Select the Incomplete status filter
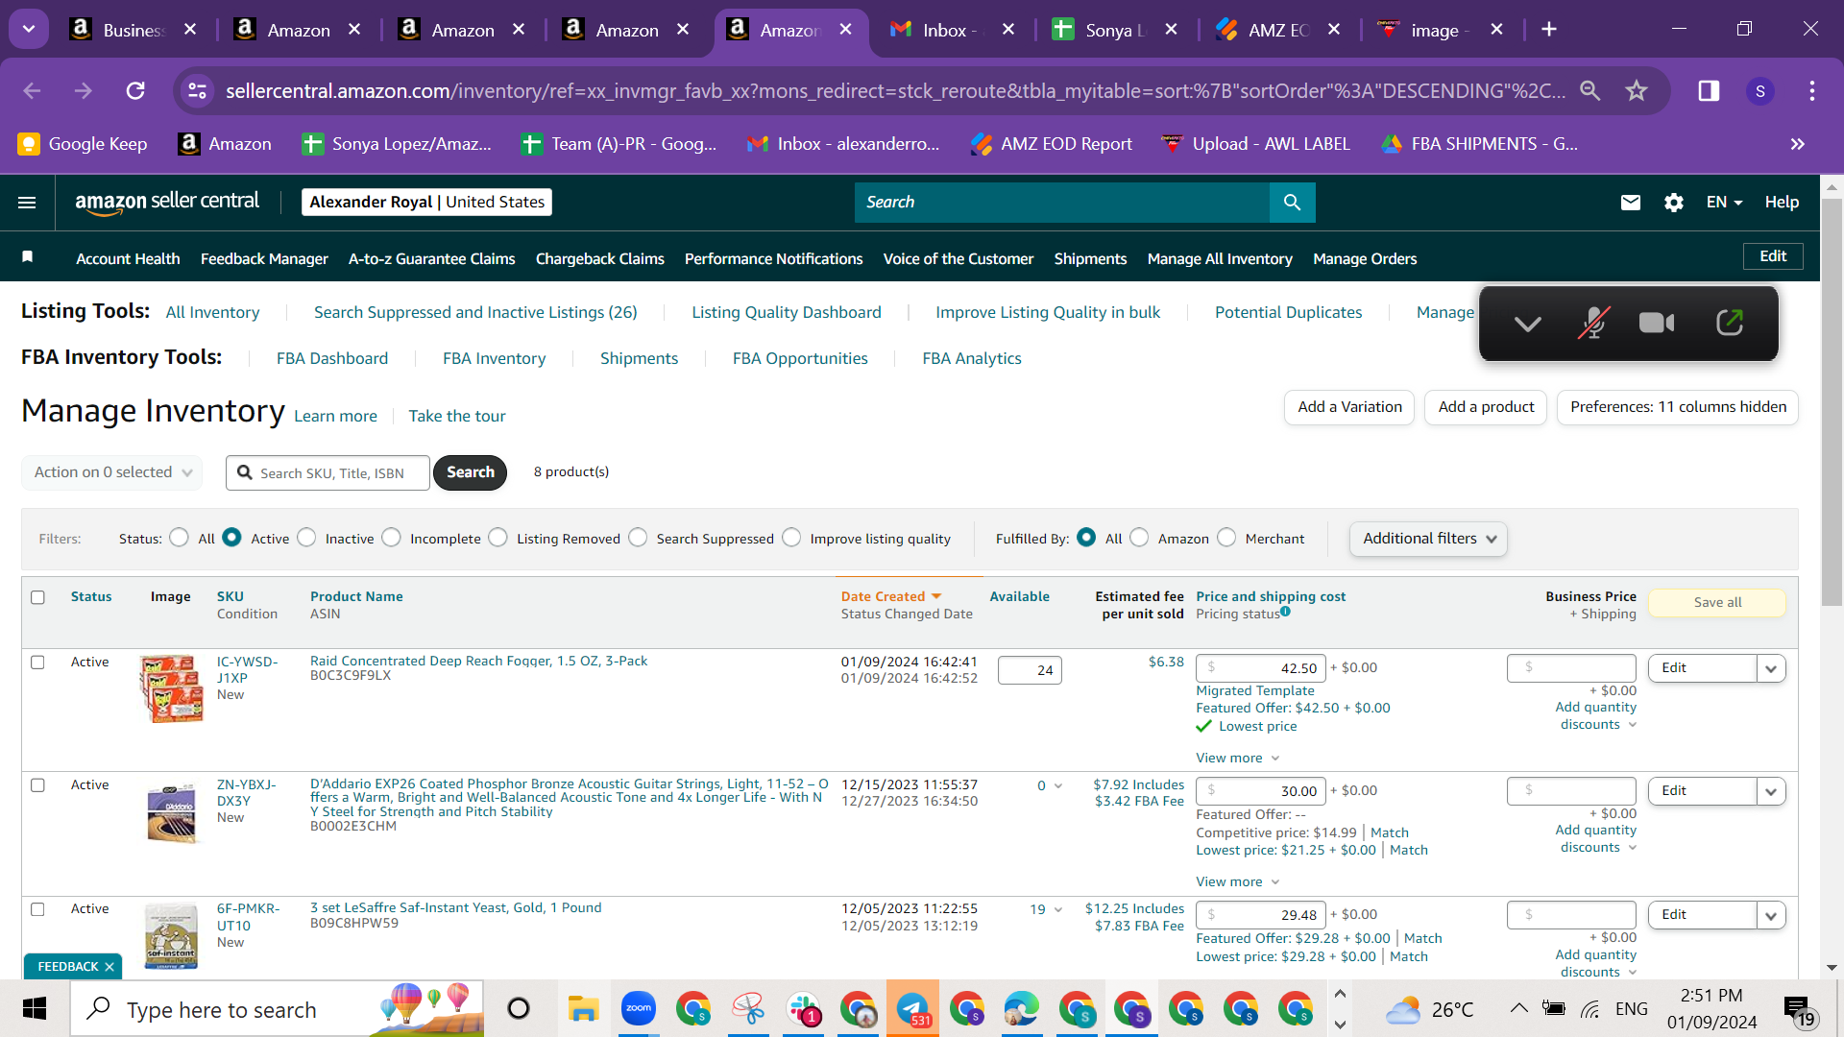 point(391,538)
